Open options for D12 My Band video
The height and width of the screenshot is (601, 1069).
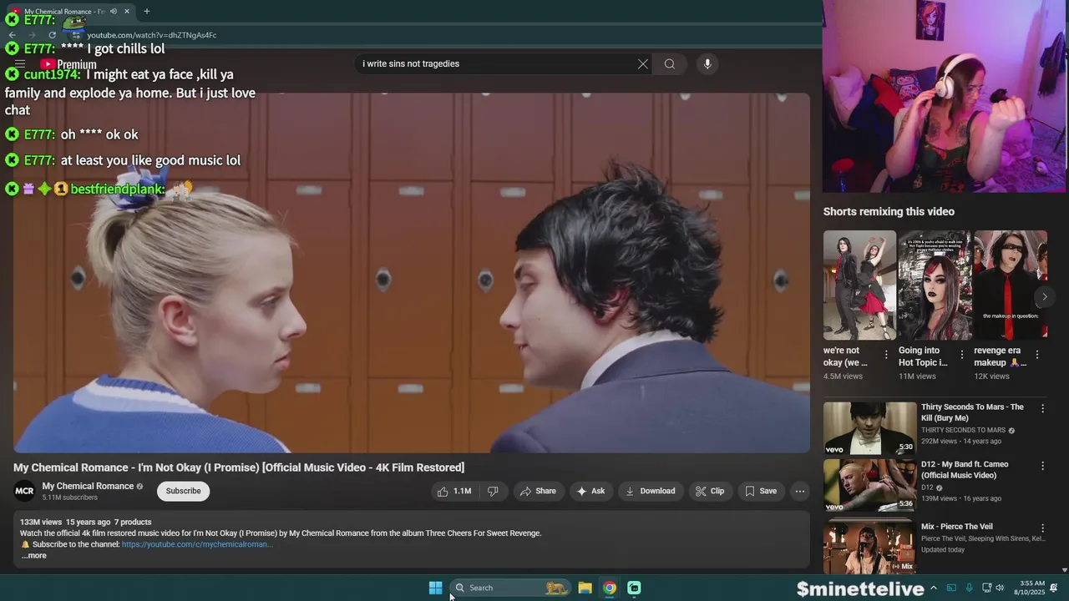click(1042, 465)
